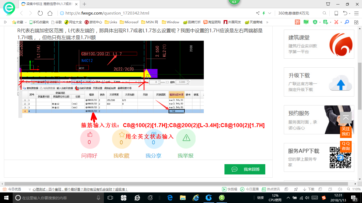This screenshot has height=203, width=362.
Task: Click the blue key password icon
Action: pos(347,22)
